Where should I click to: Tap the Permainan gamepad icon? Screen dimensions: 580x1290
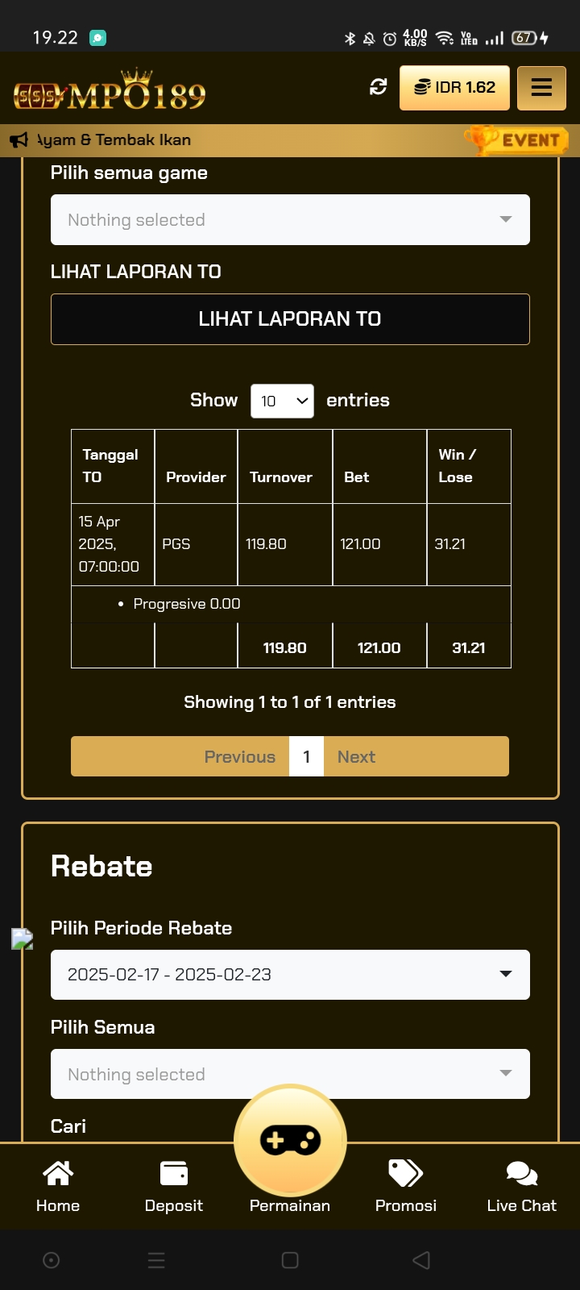coord(290,1140)
